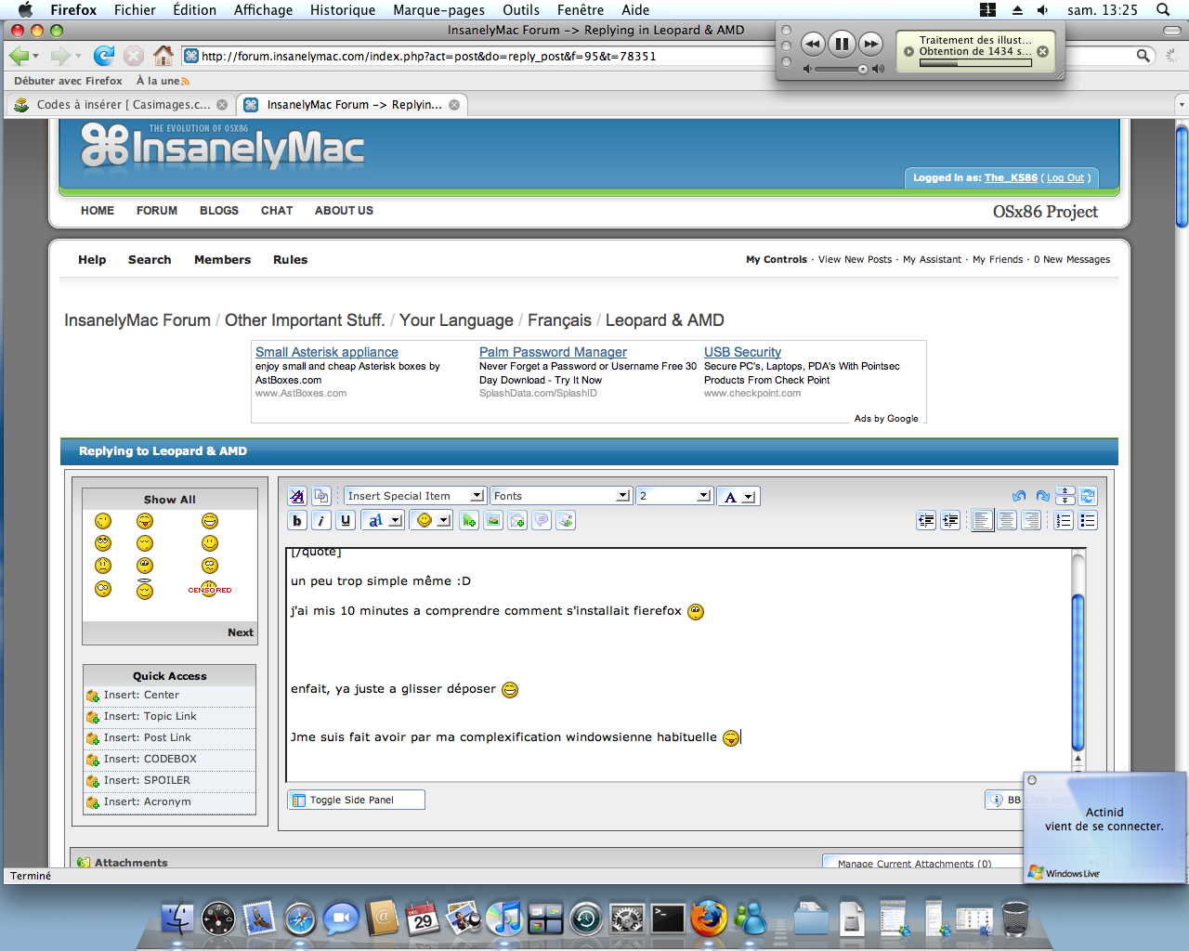Screen dimensions: 1189x951
Task: Insert a bulleted list in the editor
Action: click(1088, 520)
